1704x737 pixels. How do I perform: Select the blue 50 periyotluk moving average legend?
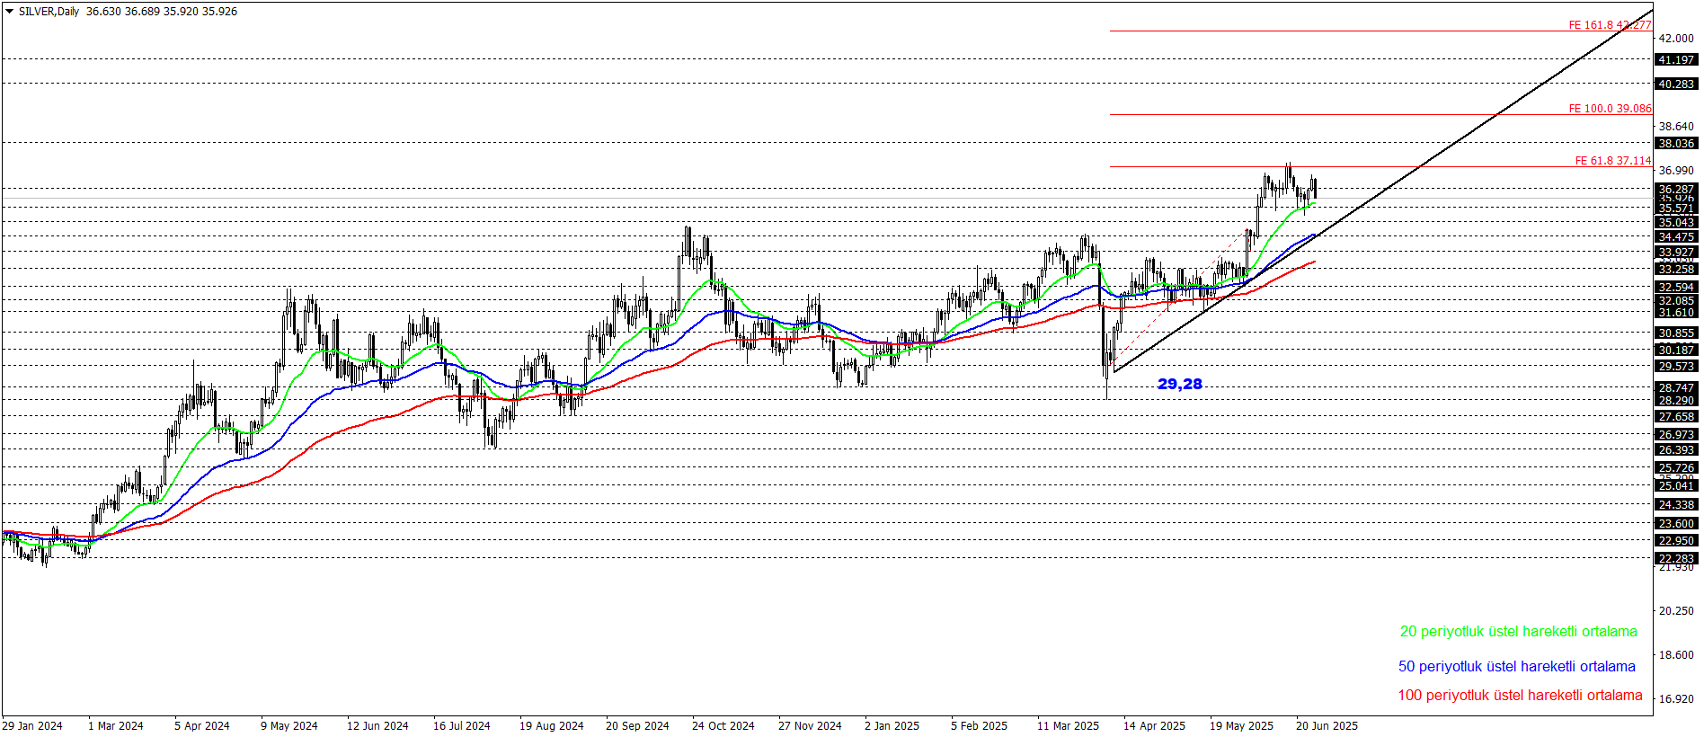click(x=1516, y=667)
